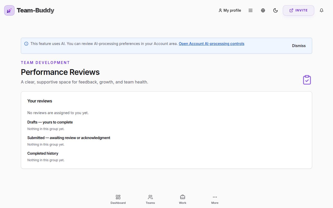Expand the More menu
The image size is (333, 208).
coord(215,199)
